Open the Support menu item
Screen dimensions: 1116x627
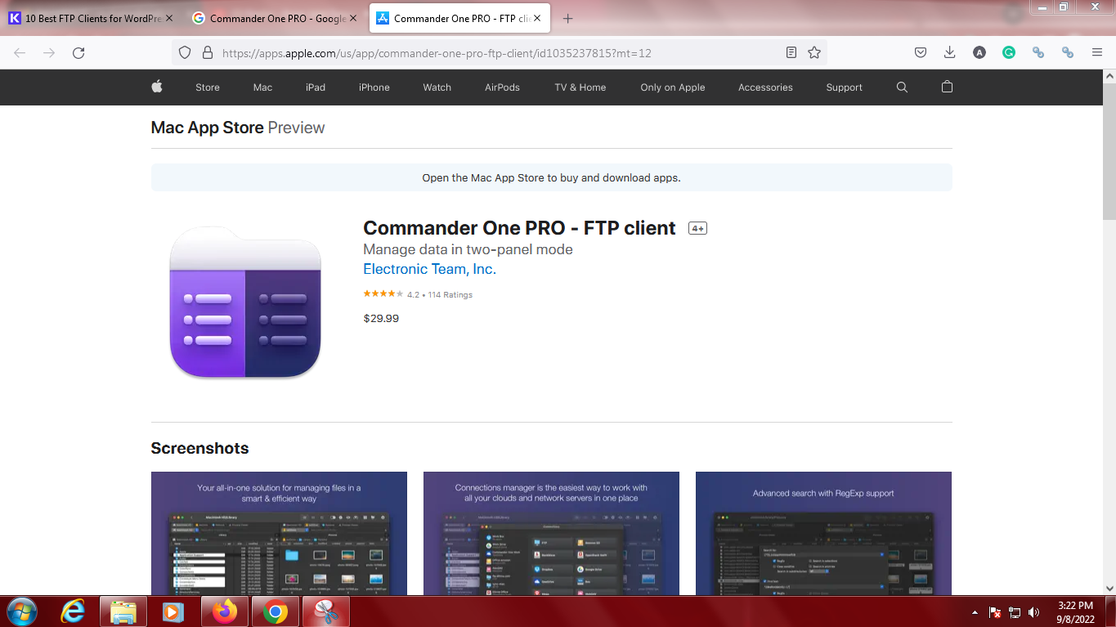[845, 87]
